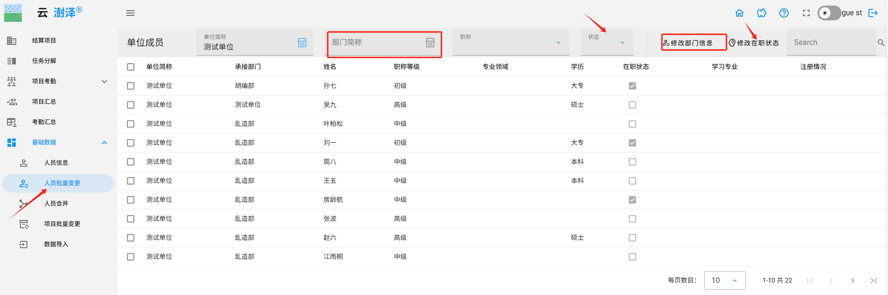Click the piggy bank icon in top bar
Screen dimensions: 888x295
(x=762, y=13)
